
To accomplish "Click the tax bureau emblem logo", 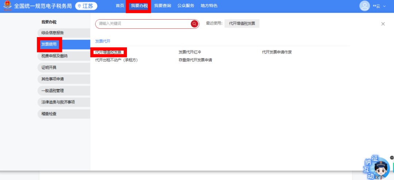I will click(x=7, y=6).
